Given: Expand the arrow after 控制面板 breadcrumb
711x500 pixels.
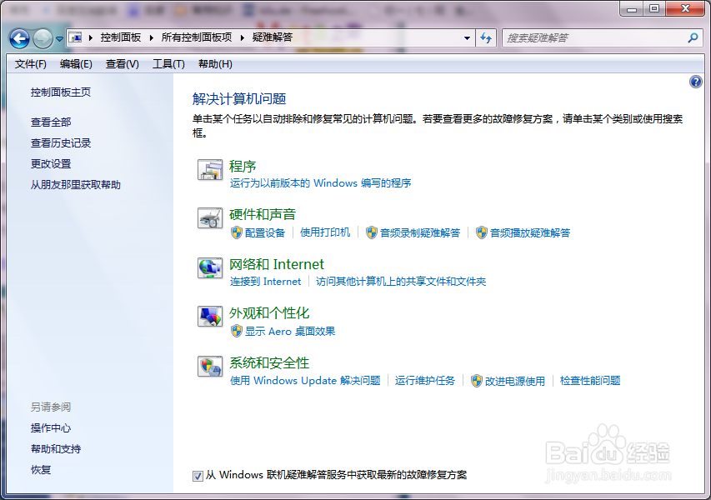Looking at the screenshot, I should tap(152, 38).
